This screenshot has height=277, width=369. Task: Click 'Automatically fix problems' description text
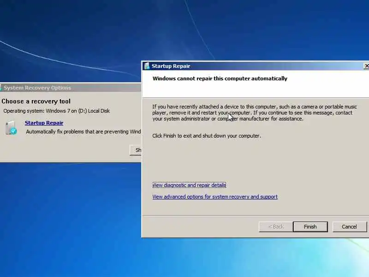[83, 132]
